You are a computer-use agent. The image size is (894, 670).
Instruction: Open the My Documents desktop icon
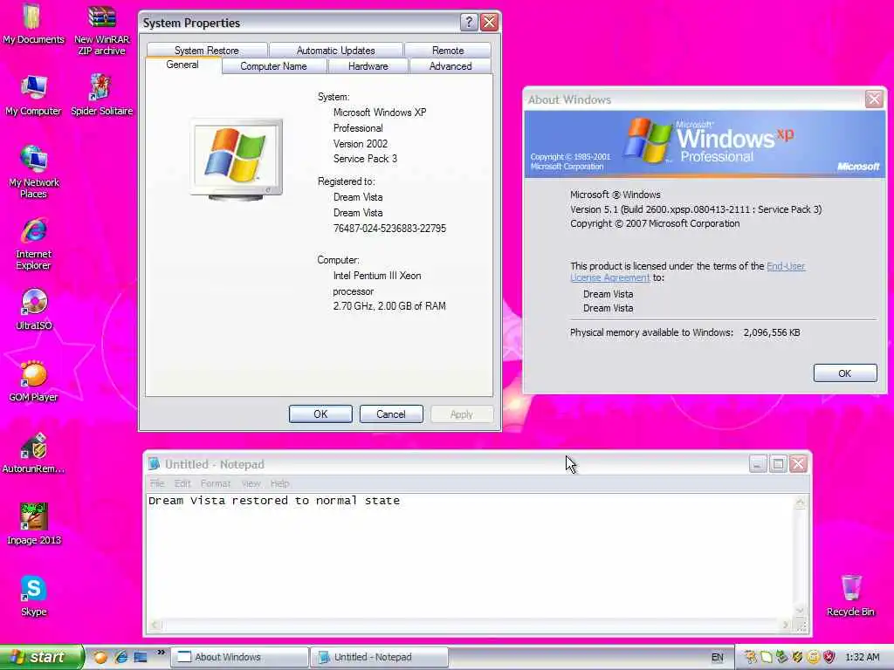pyautogui.click(x=33, y=24)
